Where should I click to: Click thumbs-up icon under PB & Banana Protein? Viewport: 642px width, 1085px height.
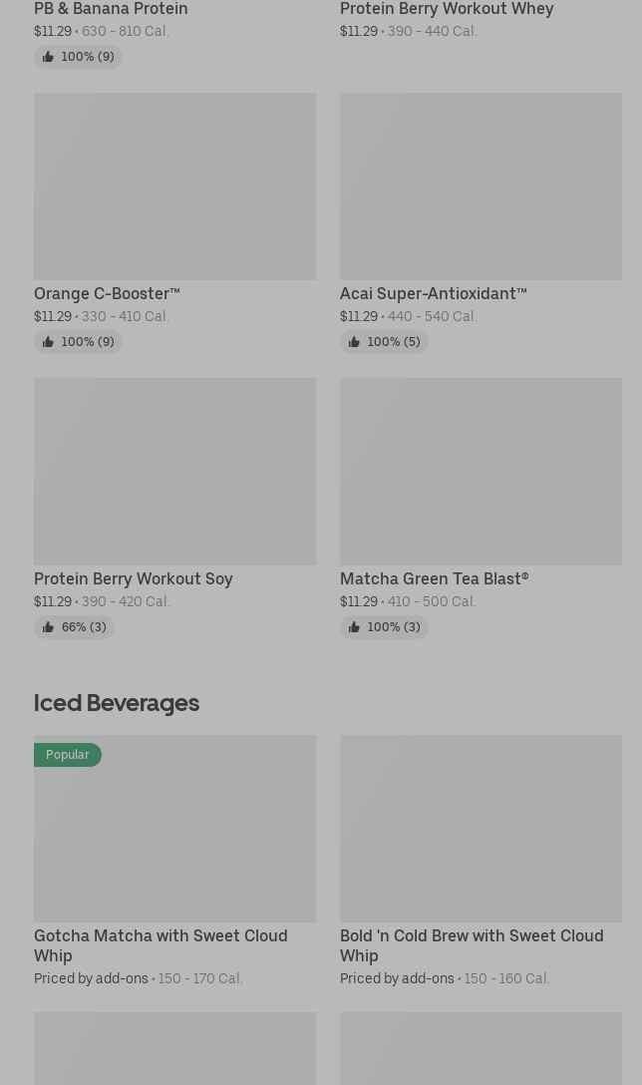48,57
